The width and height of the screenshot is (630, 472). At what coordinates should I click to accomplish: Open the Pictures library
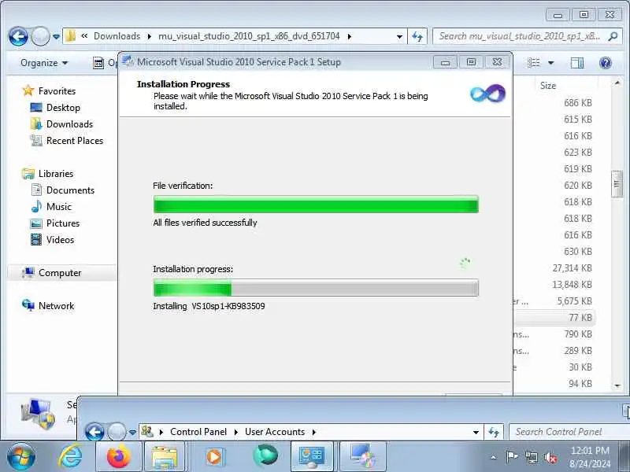click(x=63, y=223)
